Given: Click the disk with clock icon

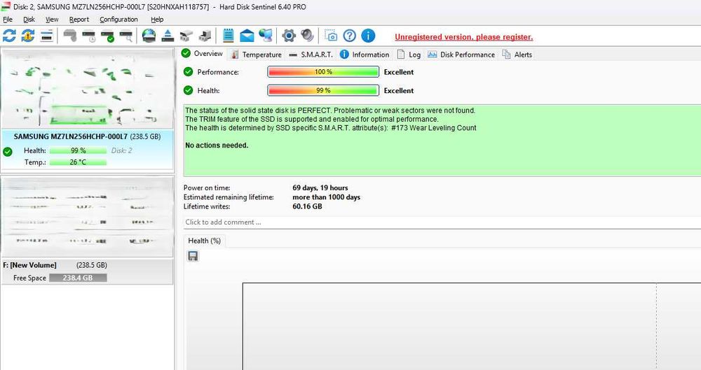Looking at the screenshot, I should tap(89, 36).
